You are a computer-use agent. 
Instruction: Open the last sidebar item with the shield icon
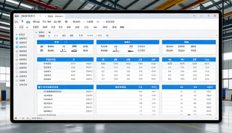pyautogui.click(x=21, y=85)
